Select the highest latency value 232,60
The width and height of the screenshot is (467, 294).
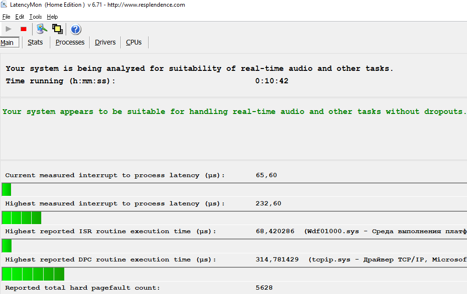coord(269,204)
